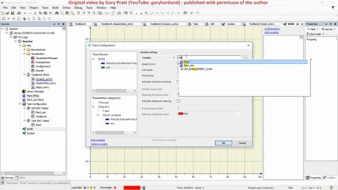Click the Find binoculars toolbar icon
This screenshot has height=190, width=338.
tap(57, 13)
